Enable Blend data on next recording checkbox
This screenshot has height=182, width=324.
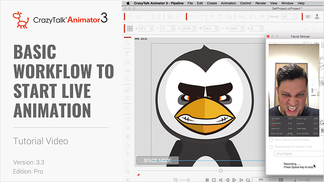[x=271, y=140]
